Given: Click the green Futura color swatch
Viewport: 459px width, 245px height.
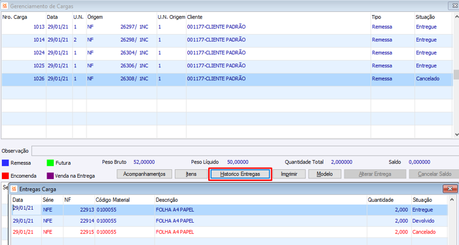Looking at the screenshot, I should [x=50, y=163].
